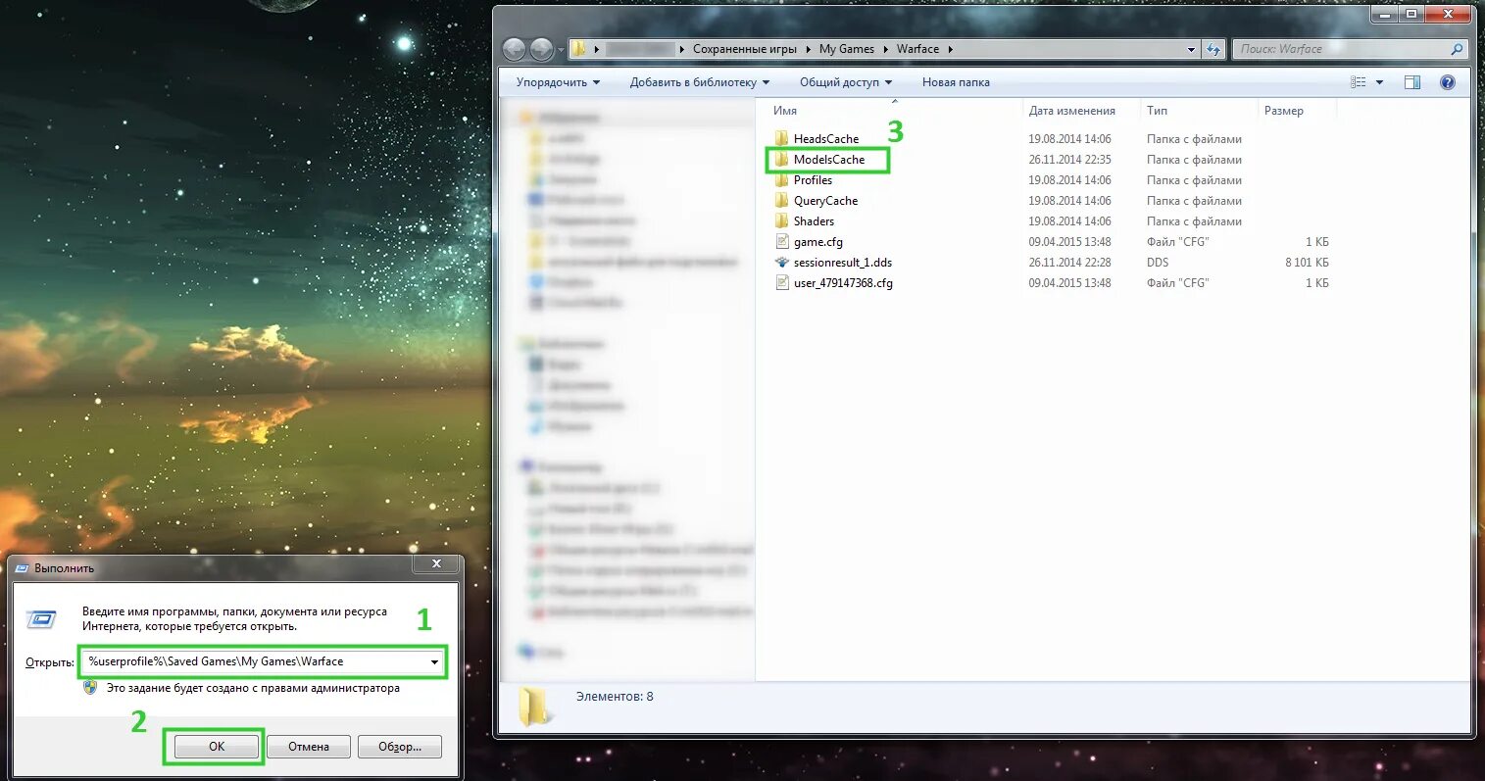This screenshot has height=781, width=1485.
Task: Select the game.cfg file icon
Action: tap(781, 241)
